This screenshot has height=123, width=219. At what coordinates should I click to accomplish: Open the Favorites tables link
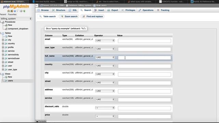pyautogui.click(x=12, y=14)
